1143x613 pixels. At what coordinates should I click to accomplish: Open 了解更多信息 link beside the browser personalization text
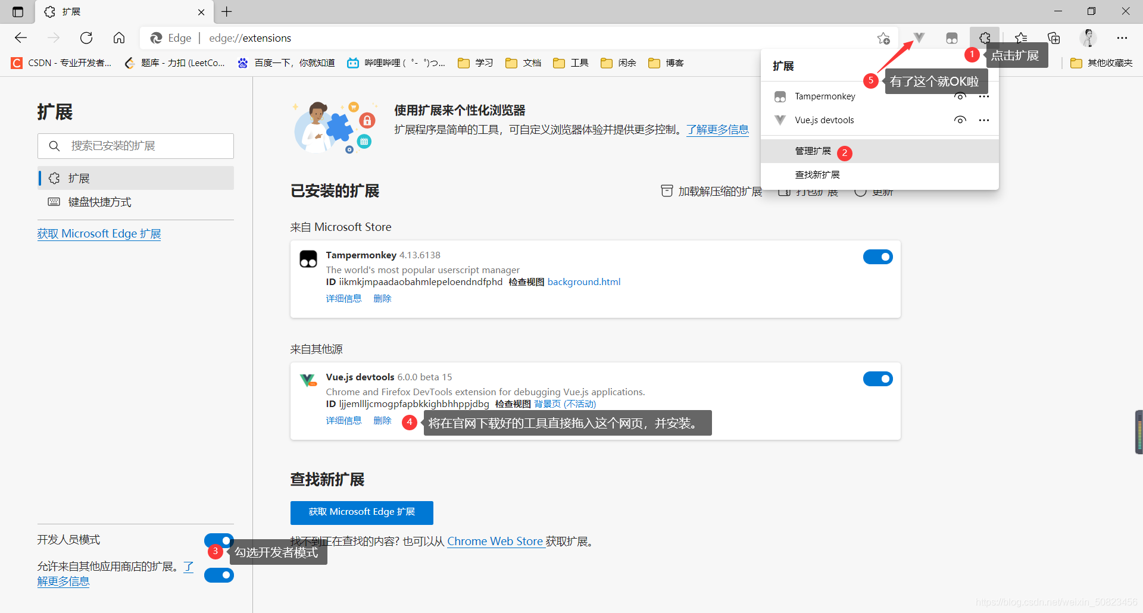point(717,130)
